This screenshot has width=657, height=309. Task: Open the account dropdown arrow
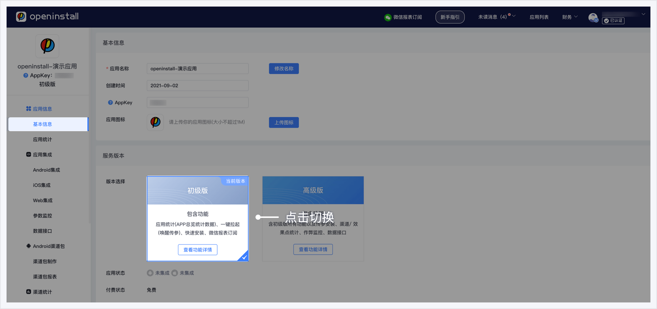643,14
